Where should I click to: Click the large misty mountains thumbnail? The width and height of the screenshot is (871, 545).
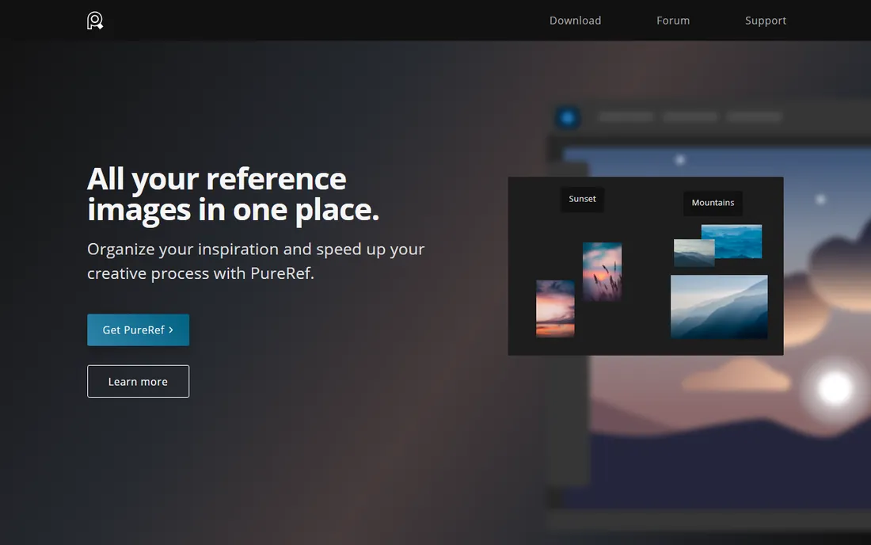[719, 307]
